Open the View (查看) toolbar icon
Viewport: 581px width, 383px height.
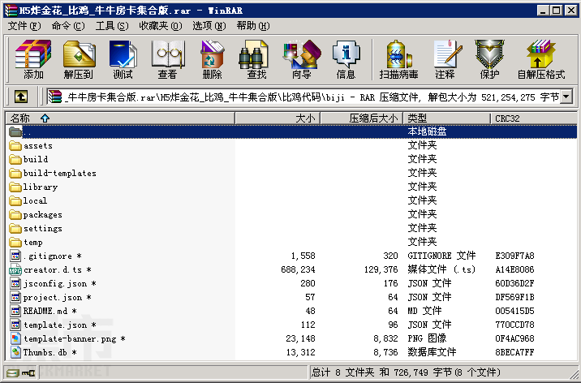click(167, 59)
